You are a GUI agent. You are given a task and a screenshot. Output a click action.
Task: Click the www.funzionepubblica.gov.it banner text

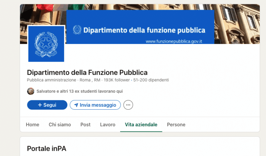[174, 41]
